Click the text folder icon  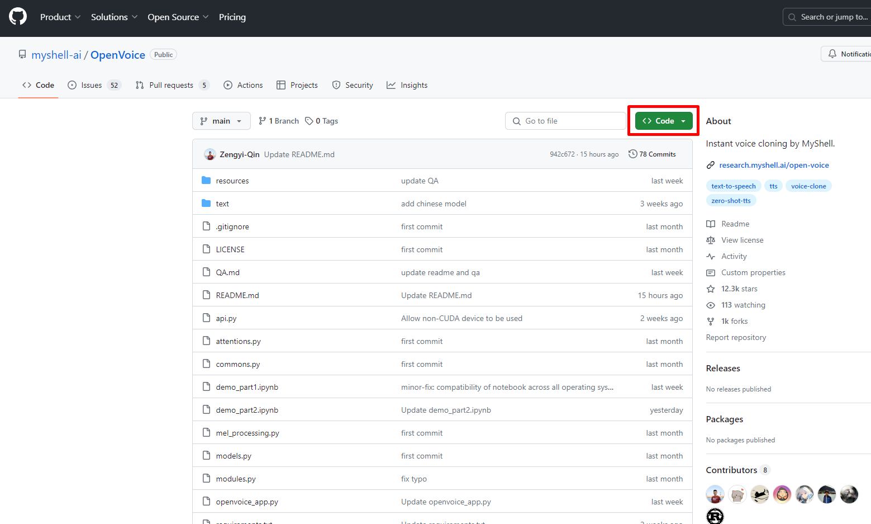(206, 203)
